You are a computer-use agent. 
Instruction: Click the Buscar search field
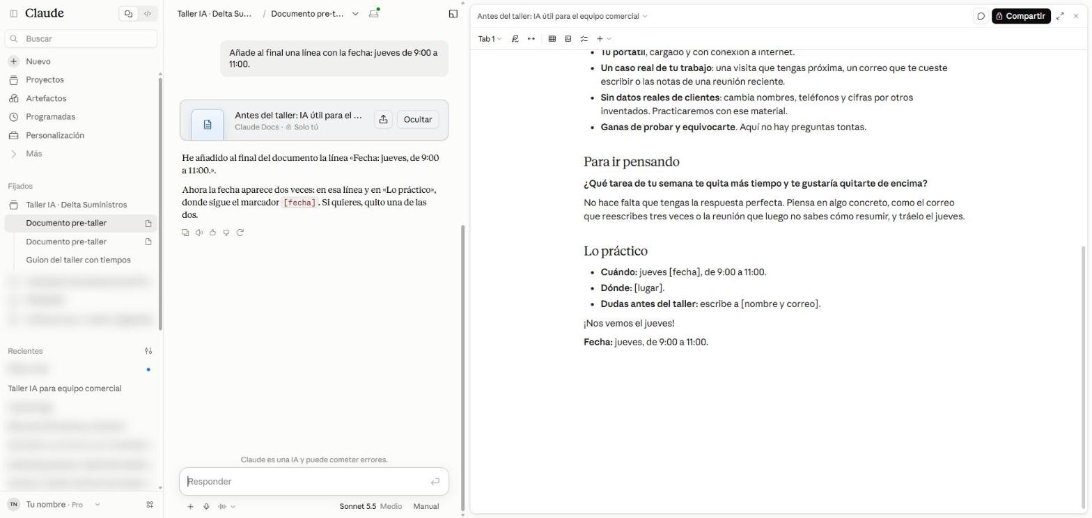point(81,39)
